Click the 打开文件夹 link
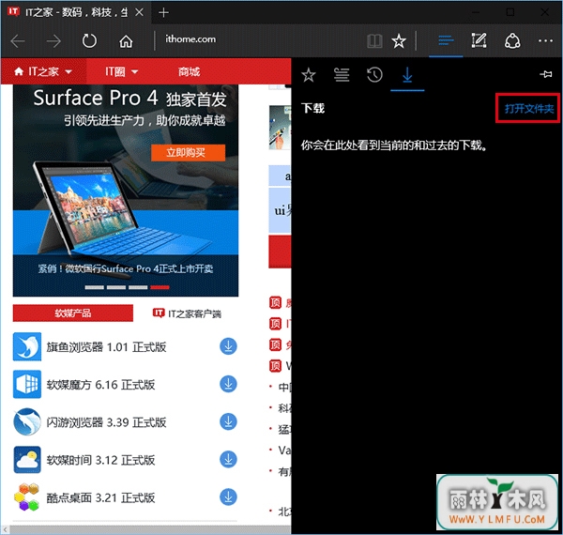The height and width of the screenshot is (535, 563). (x=529, y=109)
